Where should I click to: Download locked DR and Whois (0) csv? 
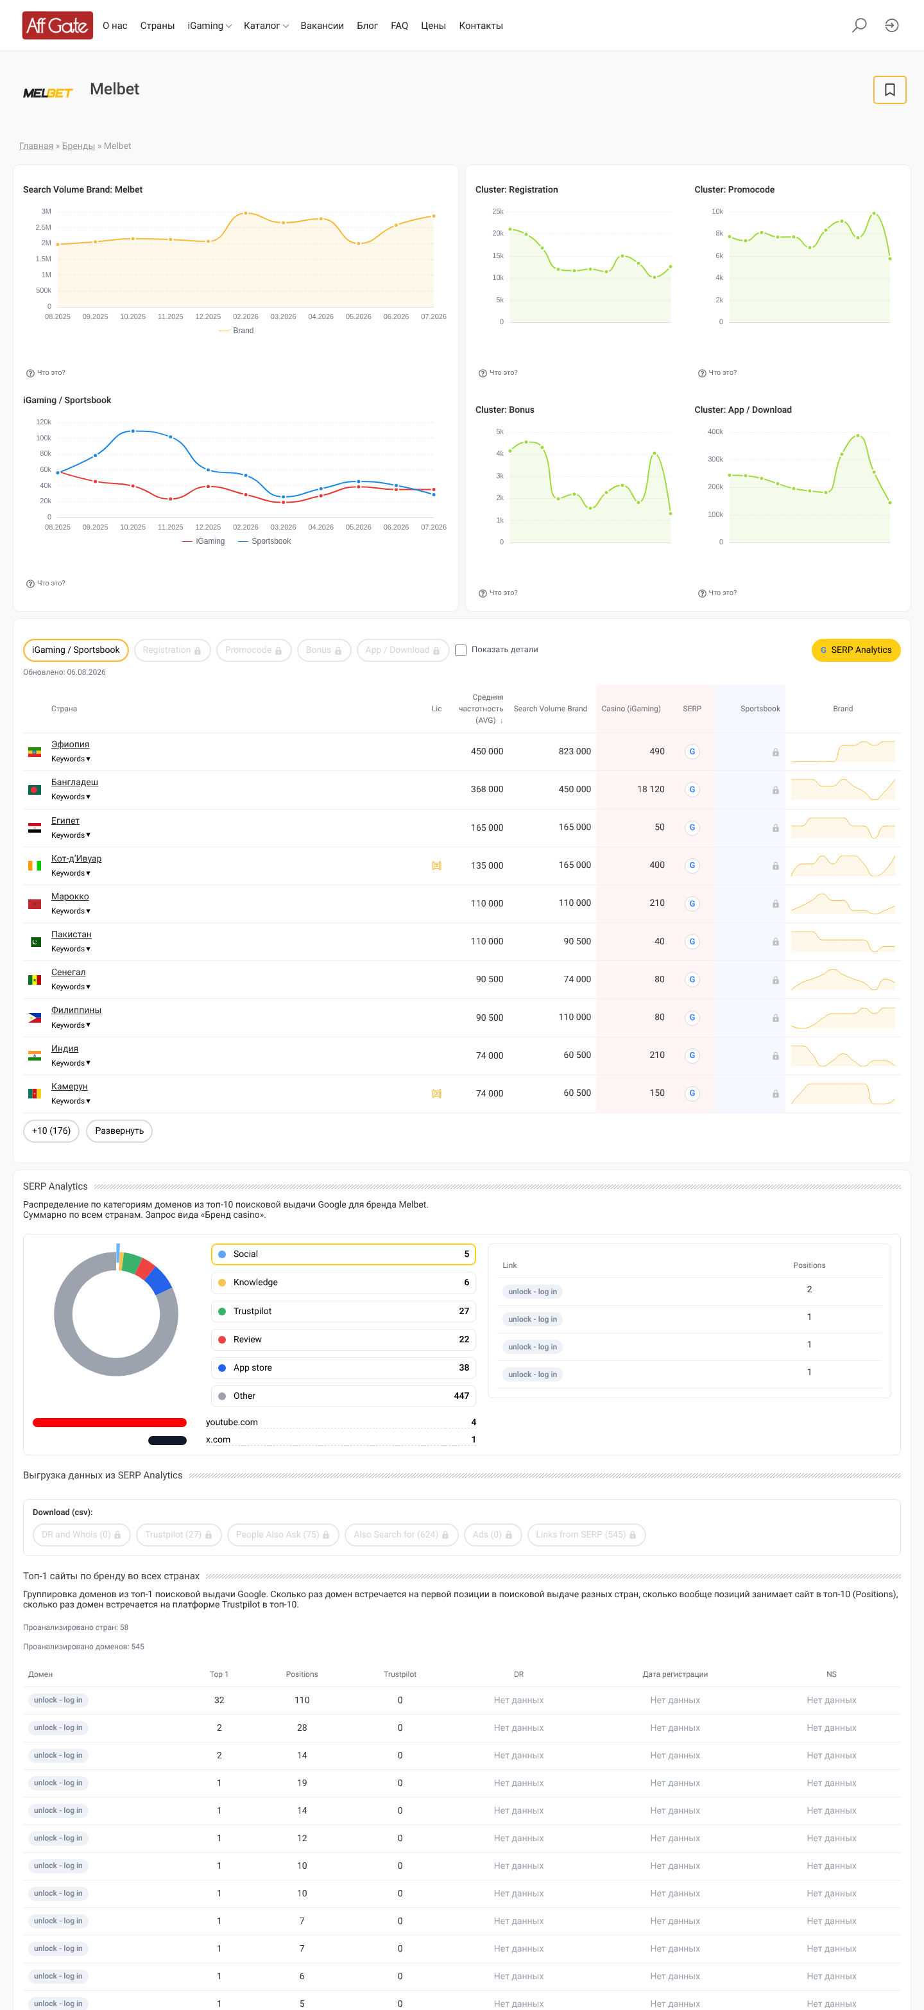(x=81, y=1535)
